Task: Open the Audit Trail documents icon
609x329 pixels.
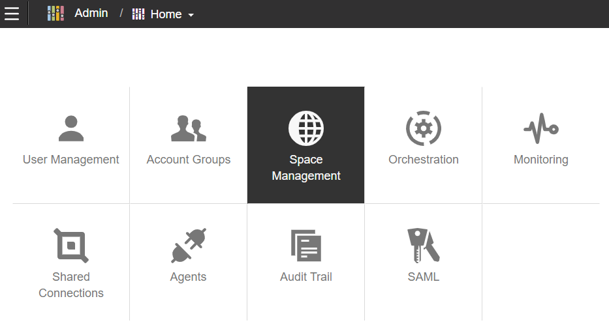Action: tap(306, 246)
